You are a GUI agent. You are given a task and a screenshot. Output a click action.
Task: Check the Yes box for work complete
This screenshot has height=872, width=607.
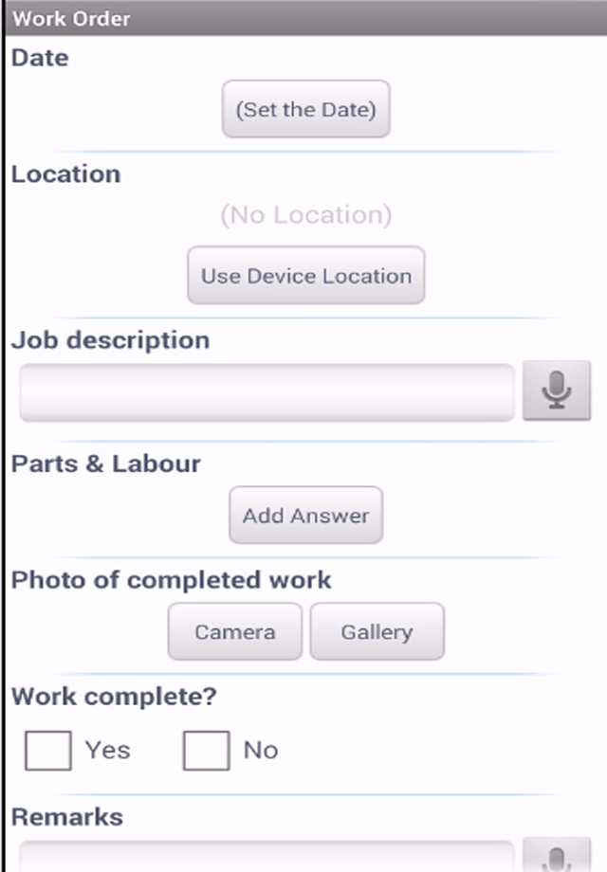pos(48,751)
